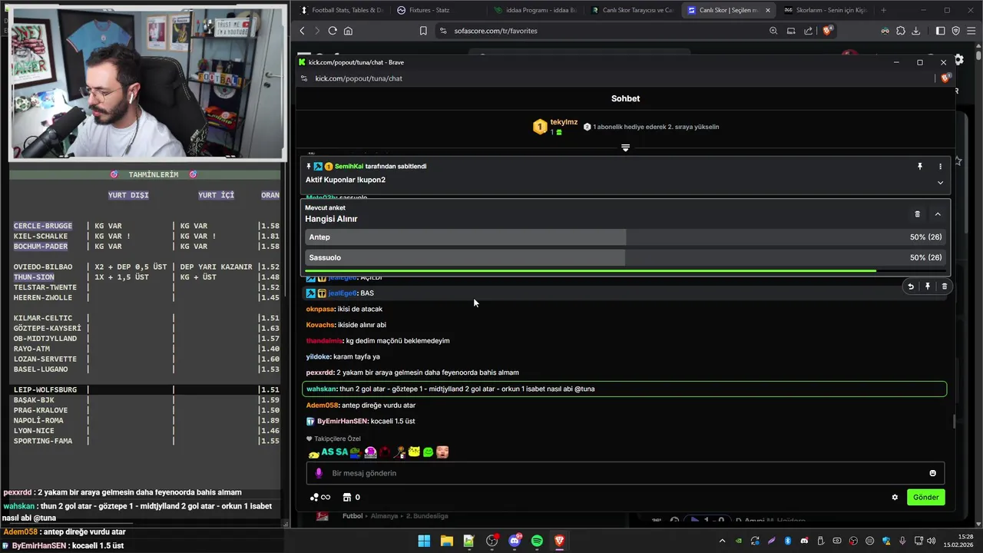Open browser extensions puzzle icon

pyautogui.click(x=901, y=31)
